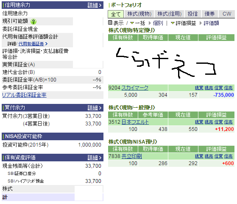Screen dimensions: 237x204
Task: Click 33,700 next to SBIハイブリッド預金
Action: pyautogui.click(x=93, y=181)
